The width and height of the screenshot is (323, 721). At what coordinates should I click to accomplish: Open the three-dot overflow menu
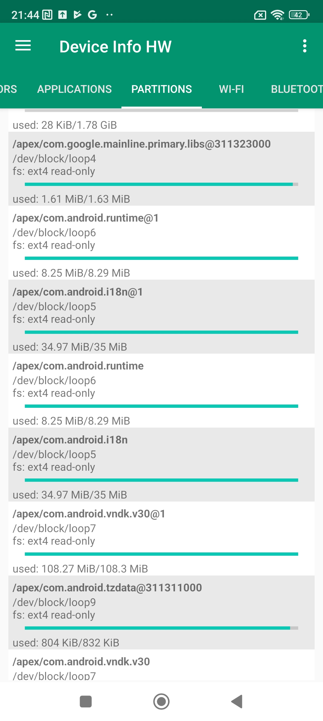pyautogui.click(x=304, y=46)
